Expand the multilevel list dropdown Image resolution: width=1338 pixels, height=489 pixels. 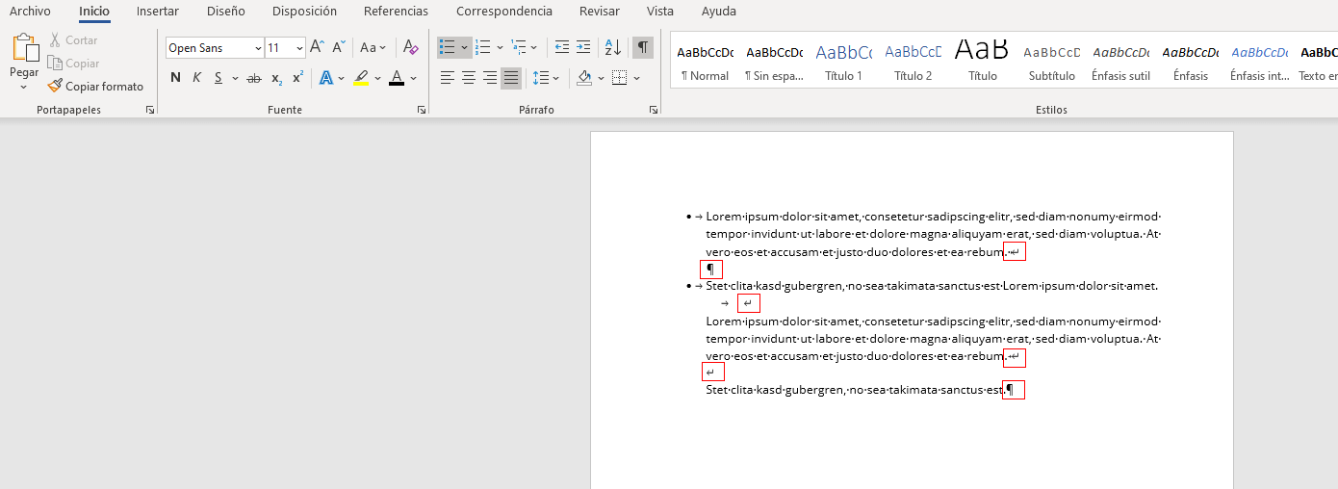click(x=535, y=47)
